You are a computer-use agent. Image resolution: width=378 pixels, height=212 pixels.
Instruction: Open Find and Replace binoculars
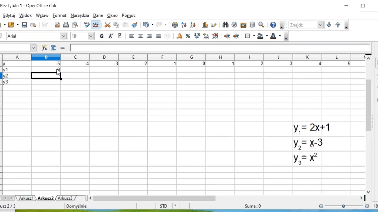(226, 25)
